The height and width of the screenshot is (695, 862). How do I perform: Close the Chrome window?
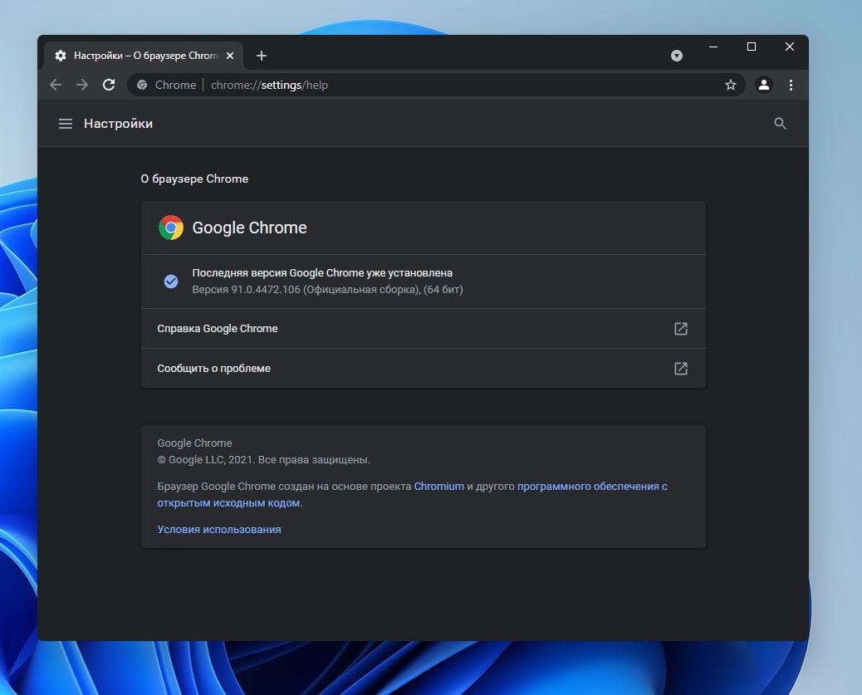point(790,46)
